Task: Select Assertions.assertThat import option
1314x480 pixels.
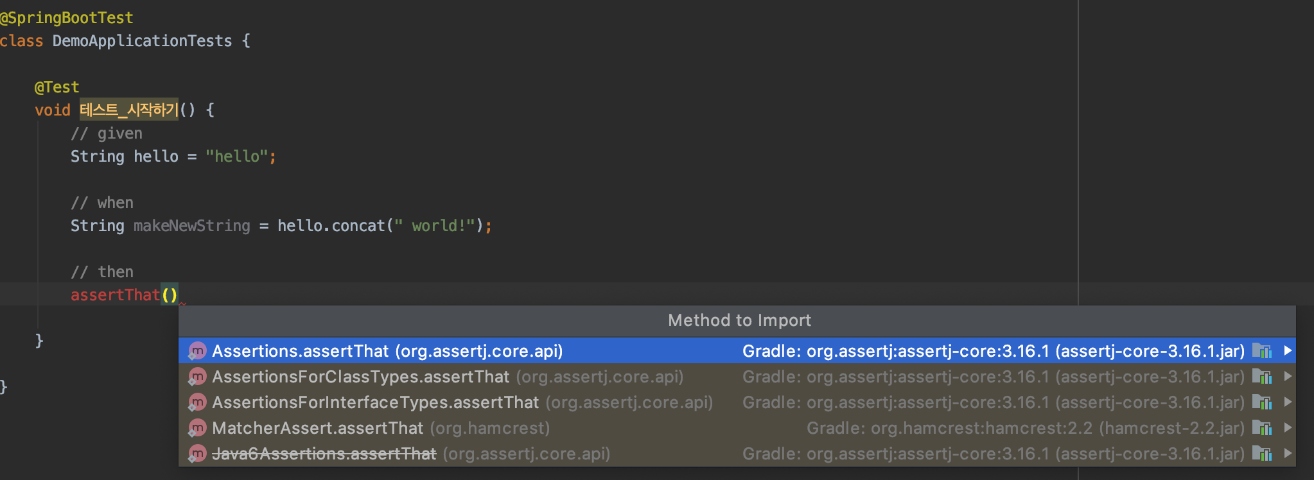Action: pos(737,351)
